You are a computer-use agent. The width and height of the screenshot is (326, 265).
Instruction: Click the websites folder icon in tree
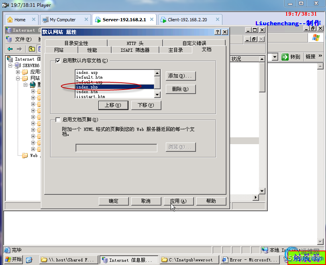25,78
